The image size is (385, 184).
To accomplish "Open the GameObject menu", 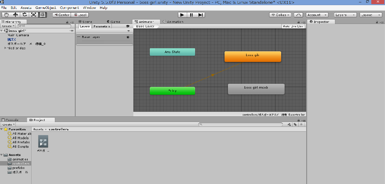I will tap(45, 8).
